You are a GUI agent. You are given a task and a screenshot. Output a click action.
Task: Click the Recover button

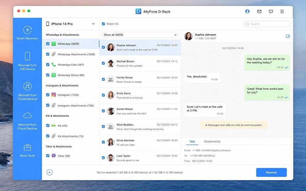pyautogui.click(x=271, y=172)
